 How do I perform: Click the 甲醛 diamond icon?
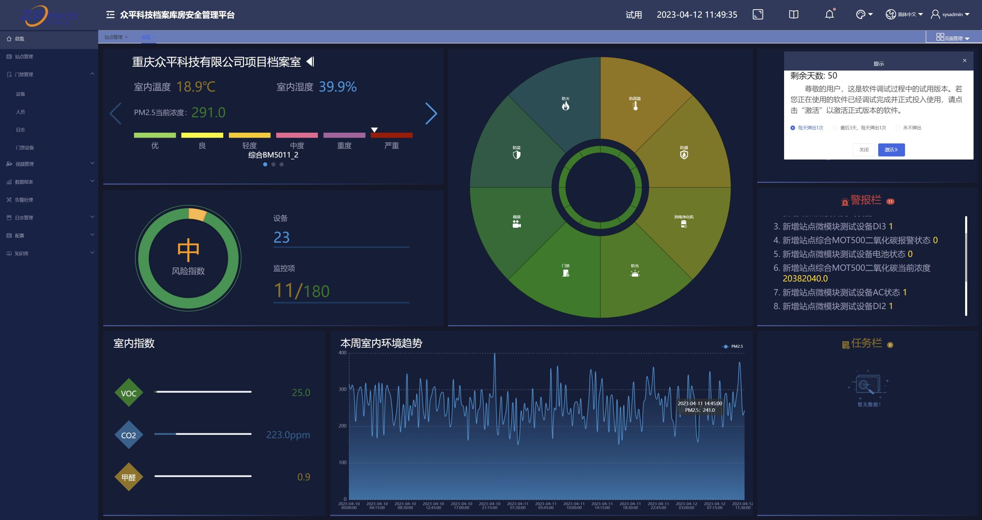(129, 477)
